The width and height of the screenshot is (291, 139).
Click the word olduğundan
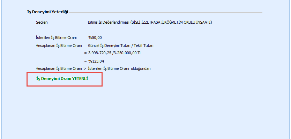[141, 68]
